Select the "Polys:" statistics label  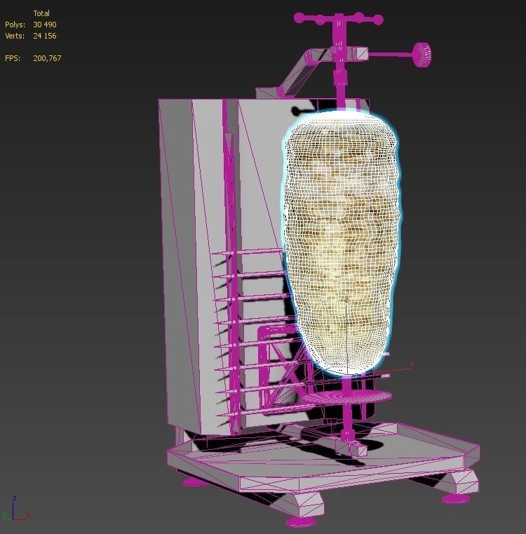pyautogui.click(x=15, y=25)
